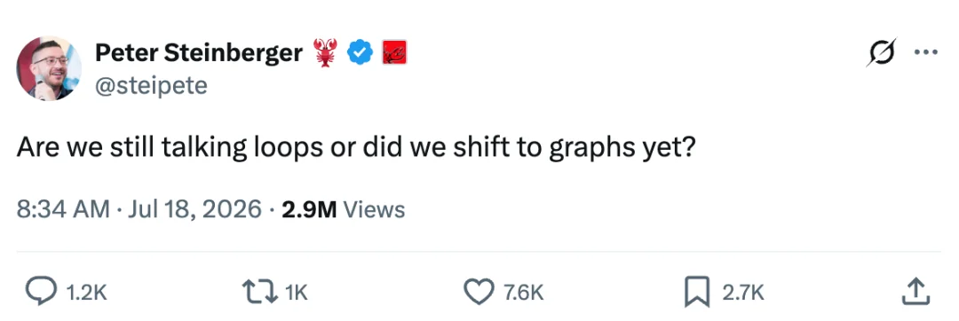Open the @steipete handle link

(x=151, y=85)
